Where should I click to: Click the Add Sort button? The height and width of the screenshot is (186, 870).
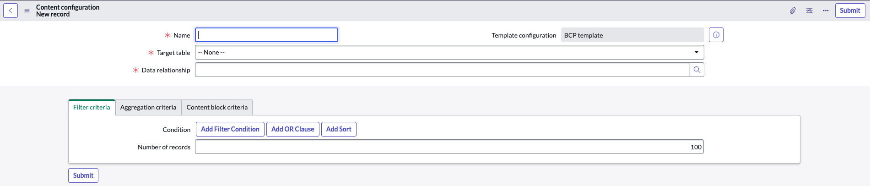click(x=339, y=129)
